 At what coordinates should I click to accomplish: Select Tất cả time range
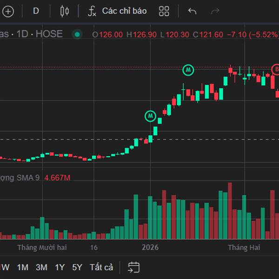[101, 267]
